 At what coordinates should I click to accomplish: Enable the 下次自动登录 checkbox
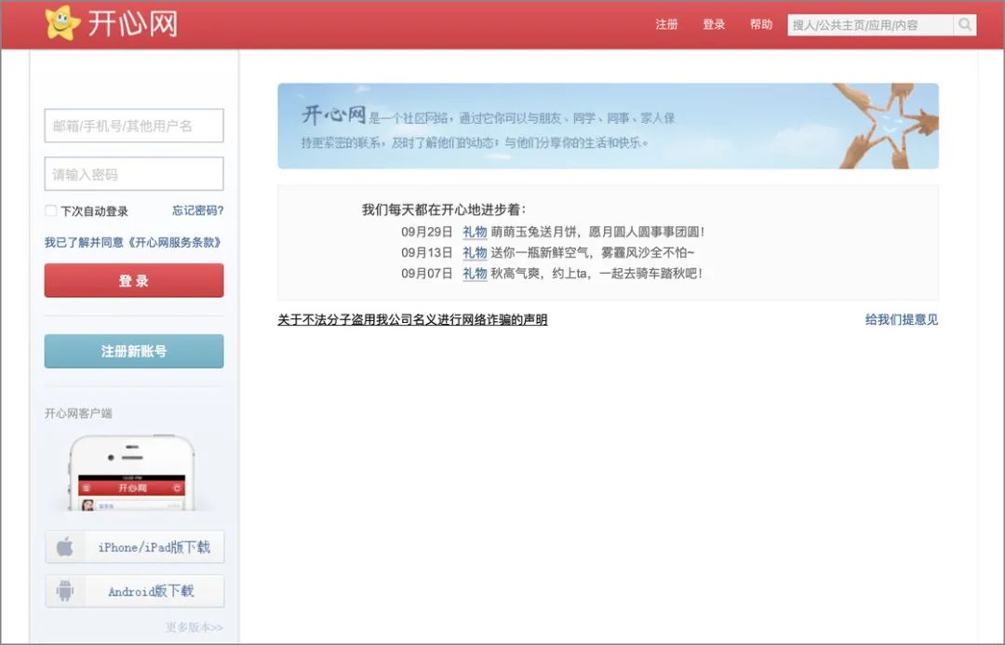(x=50, y=210)
